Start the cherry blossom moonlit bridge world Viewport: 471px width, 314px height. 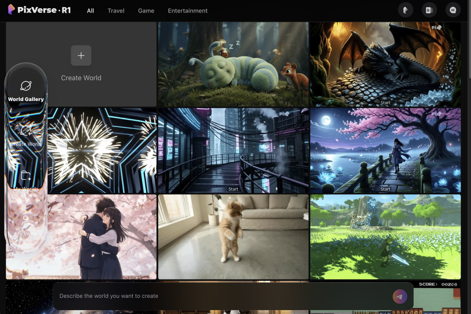[x=386, y=189]
